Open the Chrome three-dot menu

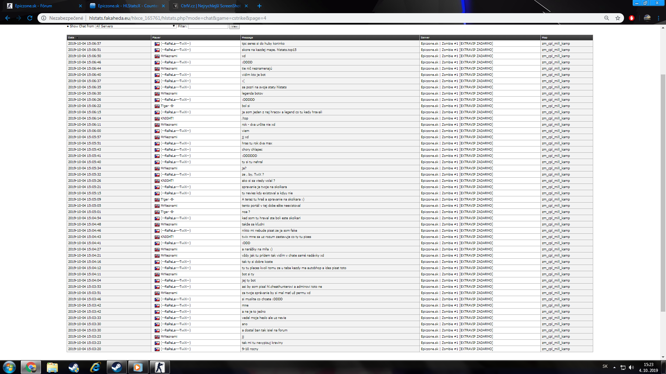(x=658, y=18)
